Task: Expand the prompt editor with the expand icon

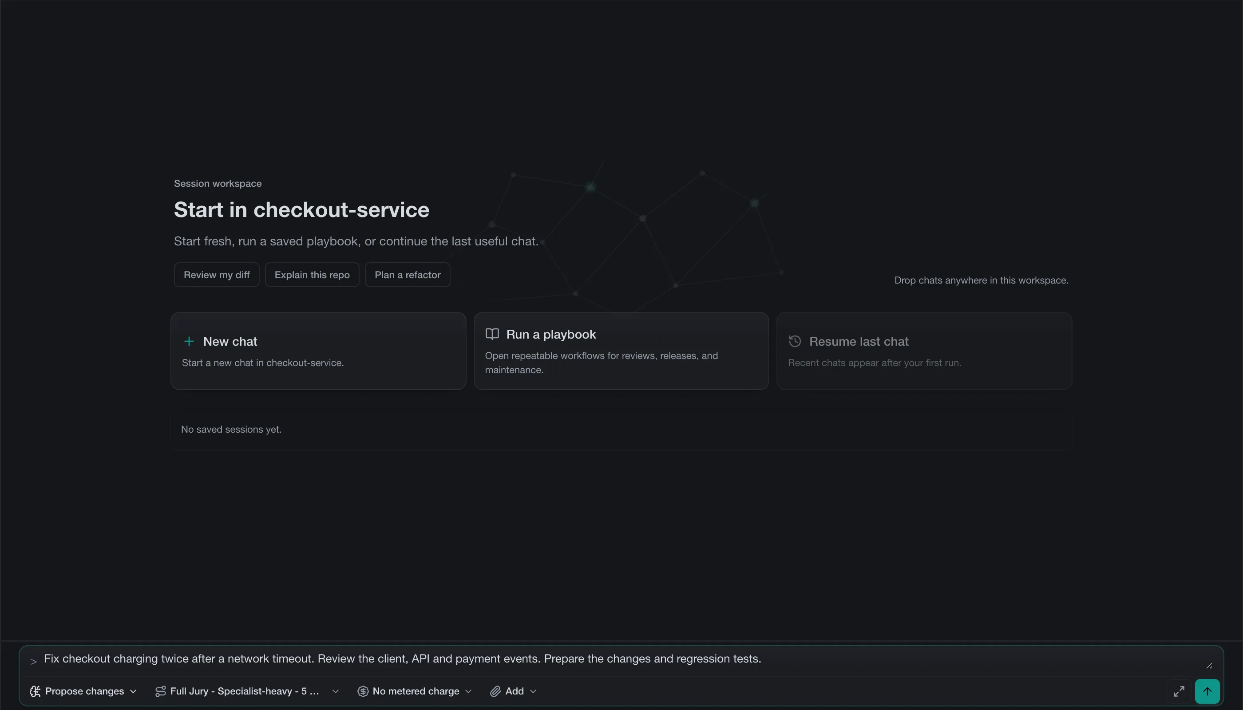Action: [1179, 691]
